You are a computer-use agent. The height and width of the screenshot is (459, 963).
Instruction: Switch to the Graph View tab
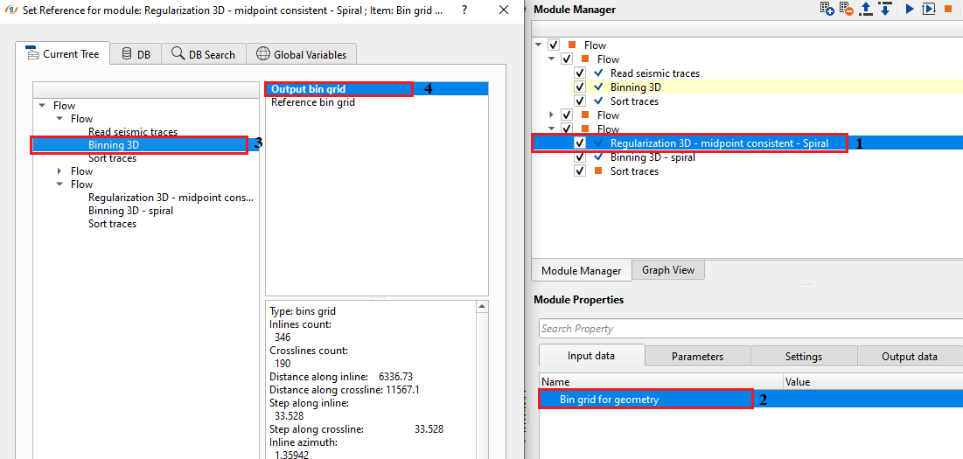[x=668, y=269]
